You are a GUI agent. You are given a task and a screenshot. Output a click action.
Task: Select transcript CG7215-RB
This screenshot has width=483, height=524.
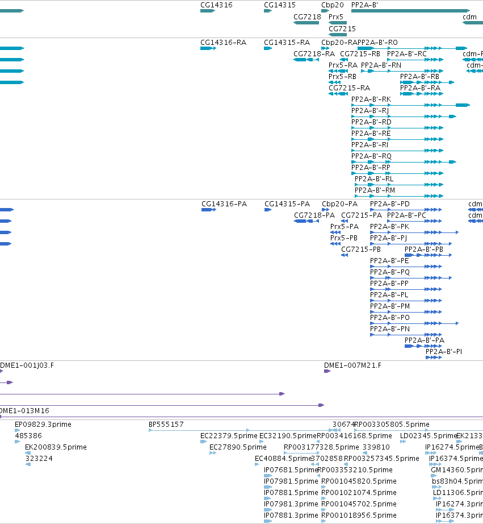click(360, 54)
